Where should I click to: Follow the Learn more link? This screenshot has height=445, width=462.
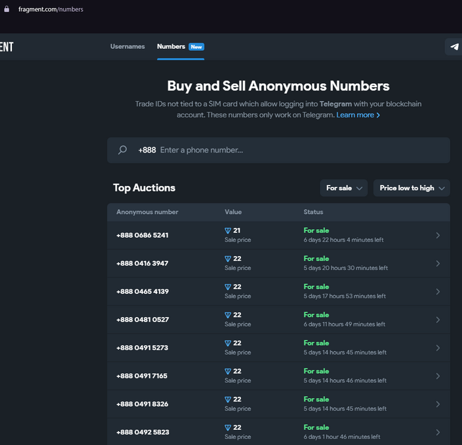pyautogui.click(x=358, y=115)
